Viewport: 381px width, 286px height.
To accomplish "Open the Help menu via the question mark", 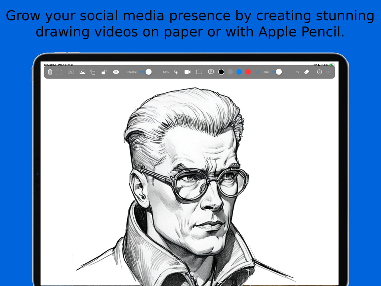I will pos(318,72).
